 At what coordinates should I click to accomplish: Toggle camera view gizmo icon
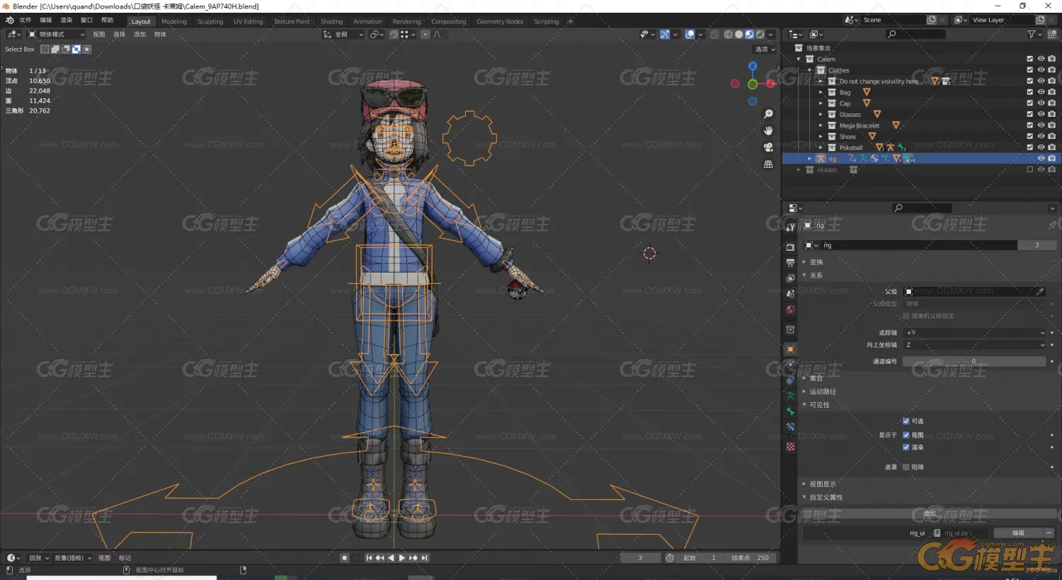[768, 147]
